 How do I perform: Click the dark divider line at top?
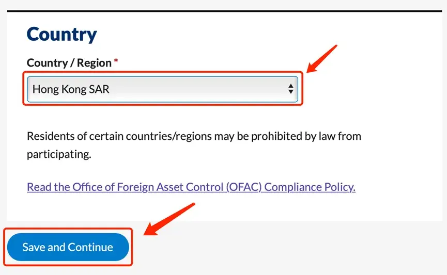pos(223,11)
